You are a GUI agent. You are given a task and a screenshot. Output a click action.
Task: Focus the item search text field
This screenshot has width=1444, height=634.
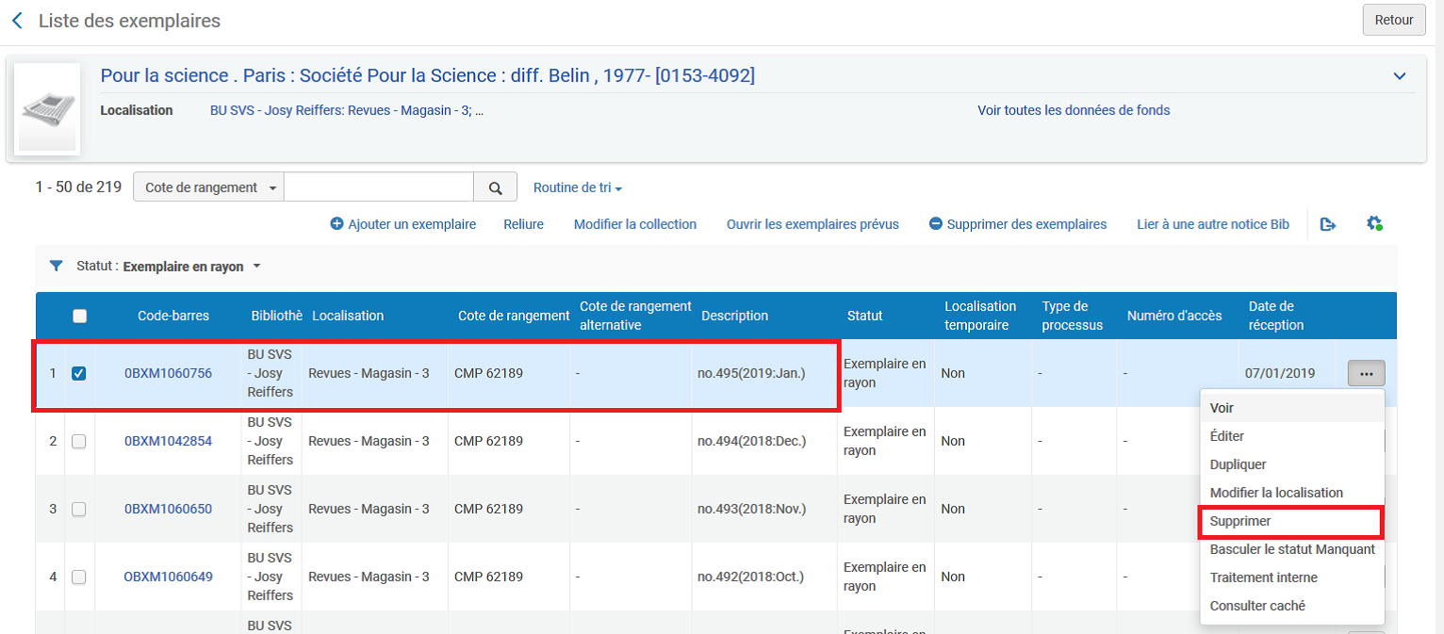pyautogui.click(x=379, y=187)
